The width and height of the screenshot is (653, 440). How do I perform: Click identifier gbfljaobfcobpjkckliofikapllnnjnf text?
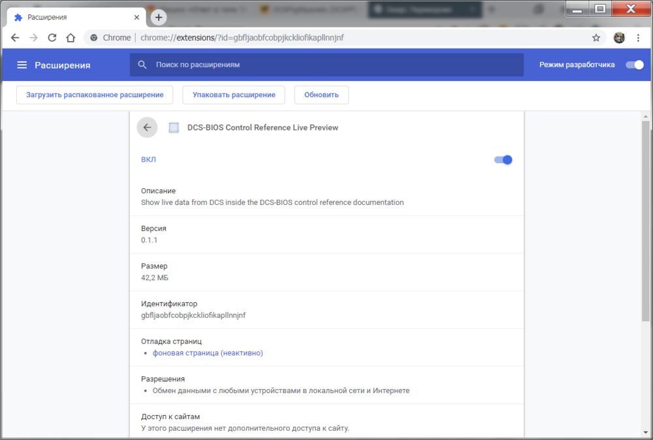coord(193,315)
